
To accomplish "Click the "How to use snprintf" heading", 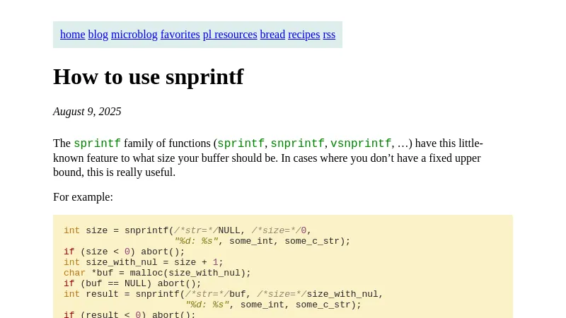I will click(149, 77).
